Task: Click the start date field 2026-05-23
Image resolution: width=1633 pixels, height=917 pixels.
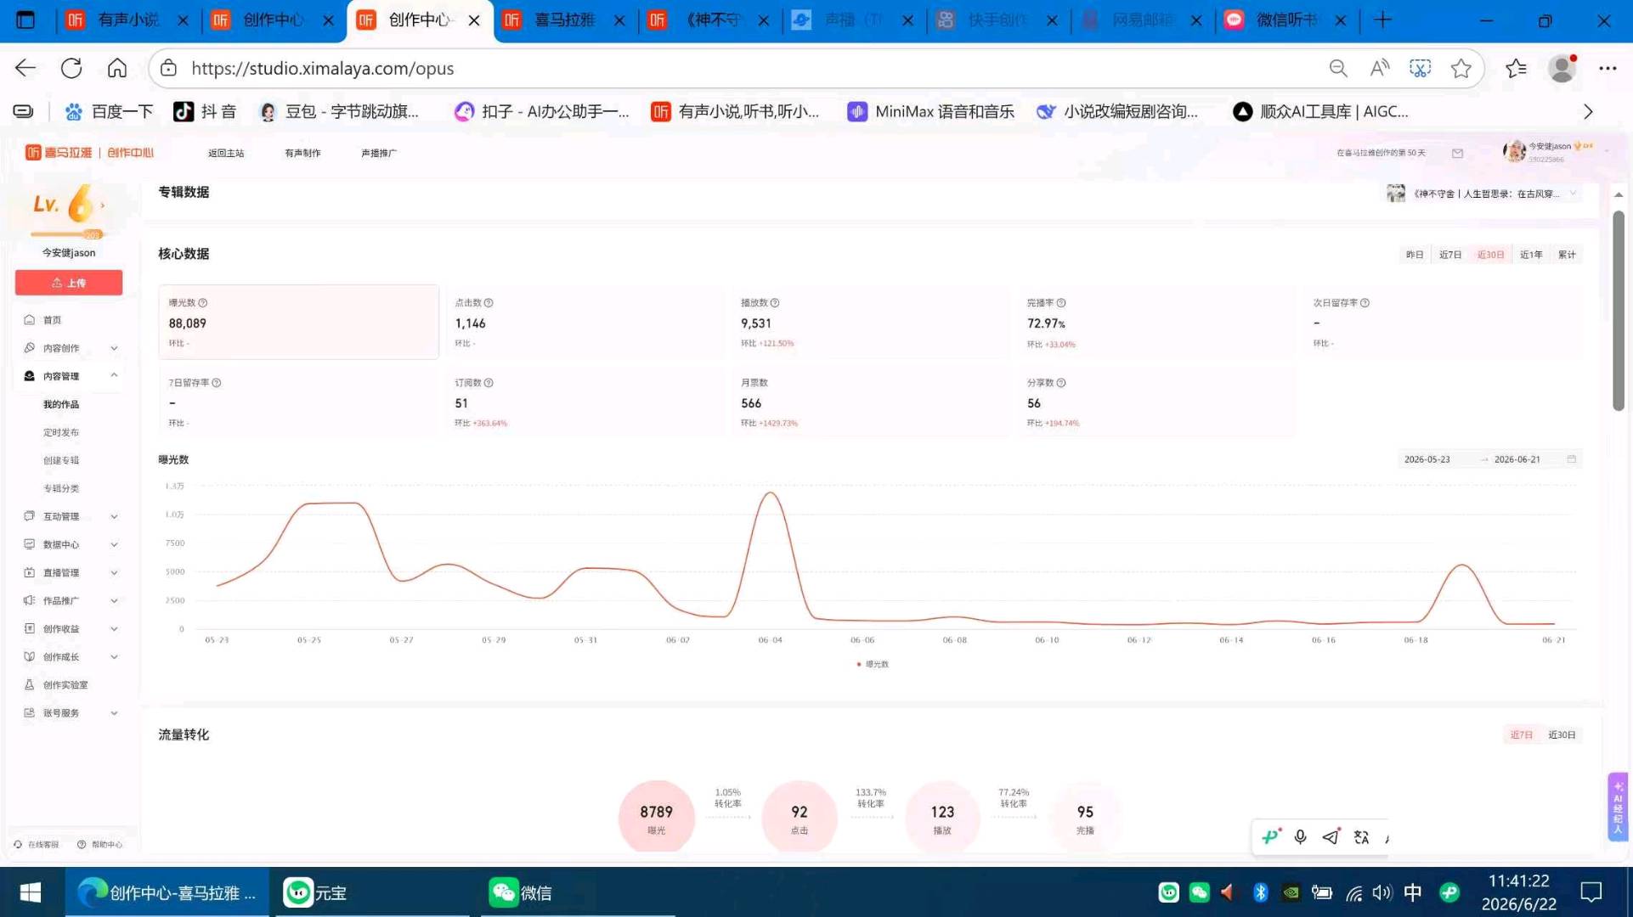Action: coord(1427,459)
